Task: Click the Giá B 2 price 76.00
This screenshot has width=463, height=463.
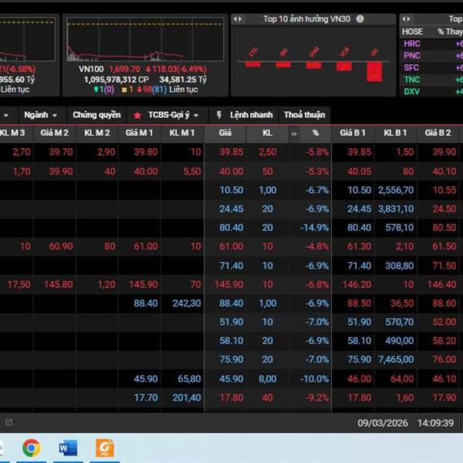Action: pyautogui.click(x=444, y=360)
